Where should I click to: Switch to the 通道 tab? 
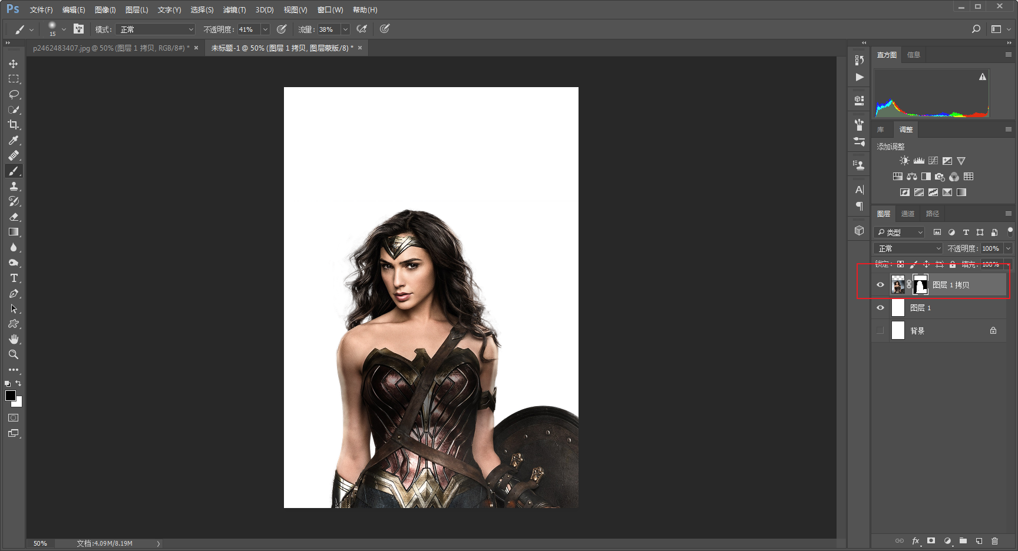[x=908, y=214]
